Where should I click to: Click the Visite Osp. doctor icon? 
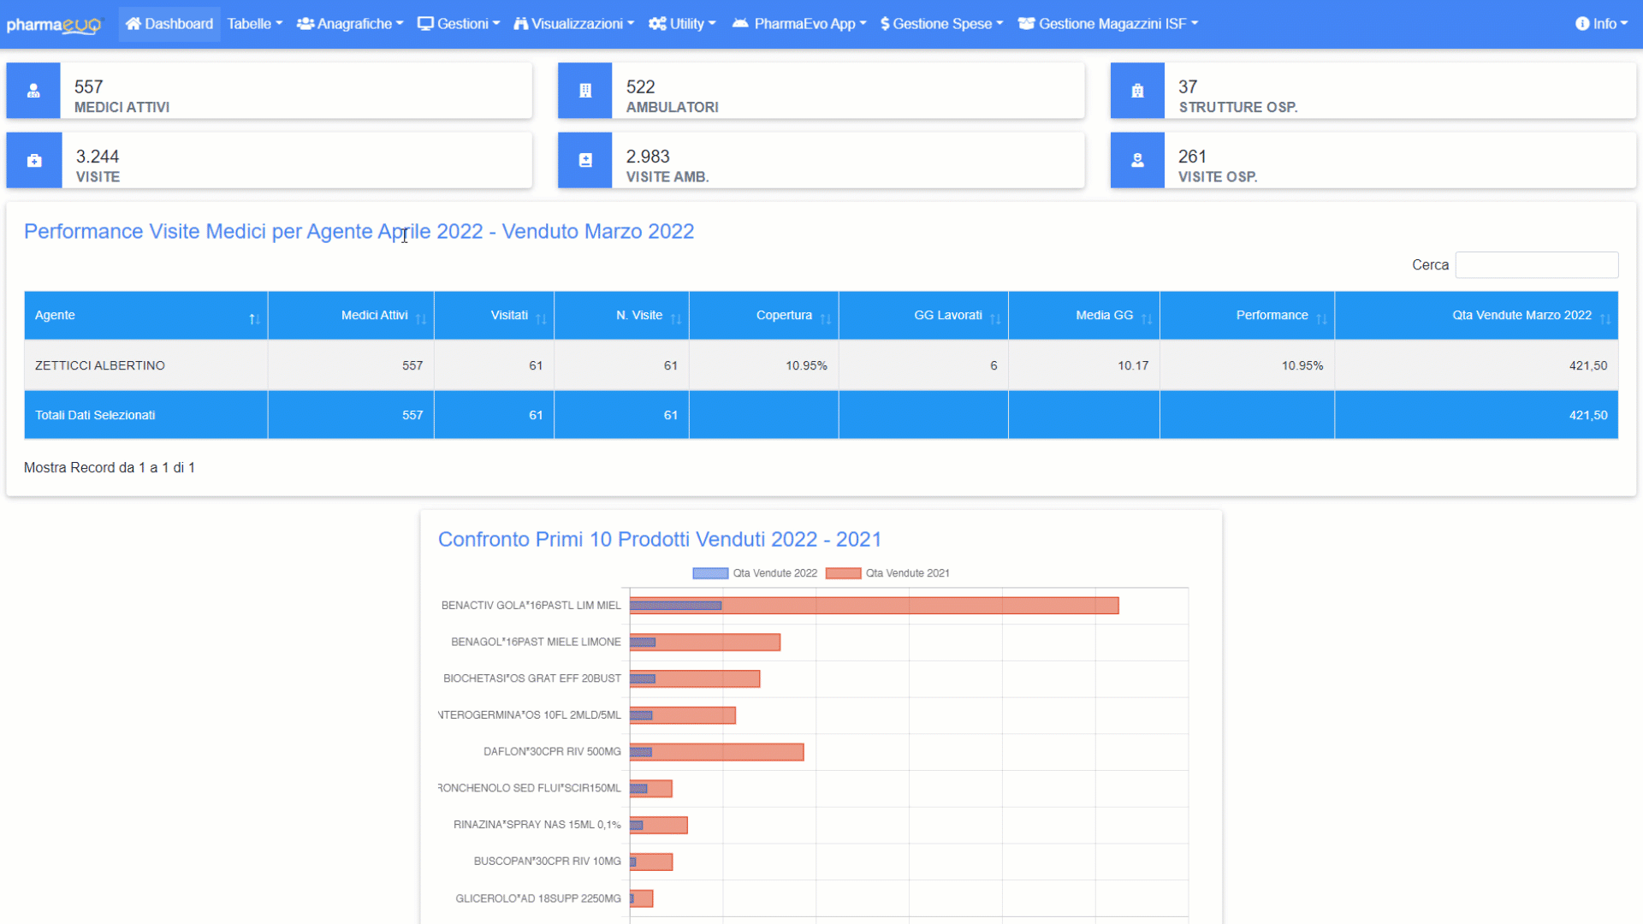pos(1137,161)
